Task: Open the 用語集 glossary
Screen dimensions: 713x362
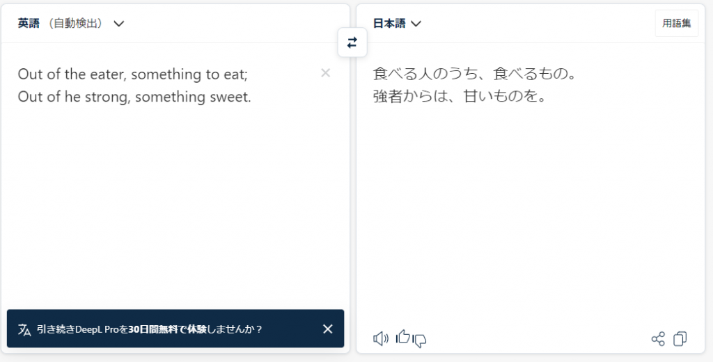Action: click(x=676, y=23)
